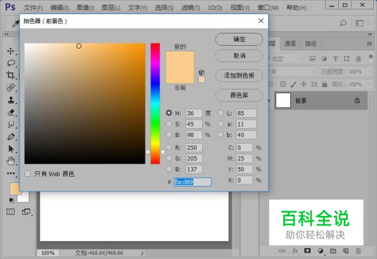Create new group folder icon

(333, 251)
